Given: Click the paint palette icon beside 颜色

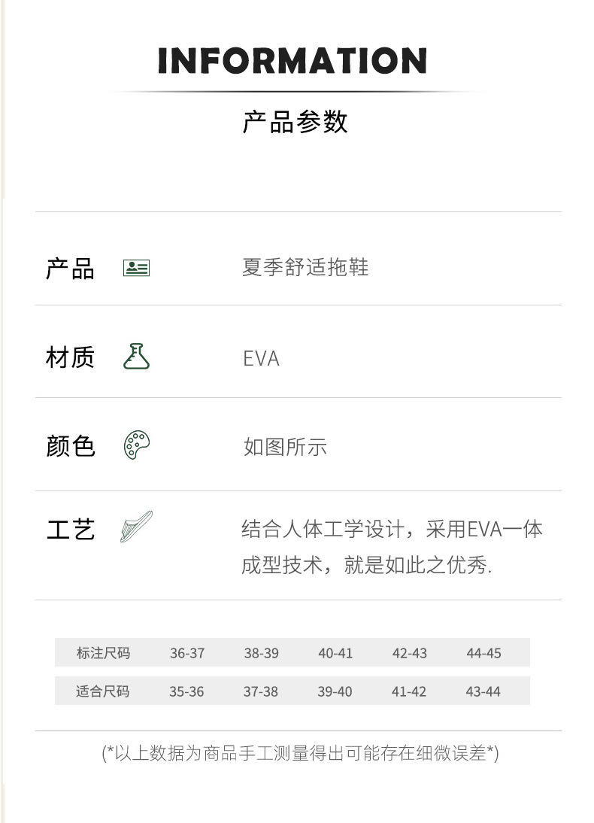Looking at the screenshot, I should pos(137,445).
